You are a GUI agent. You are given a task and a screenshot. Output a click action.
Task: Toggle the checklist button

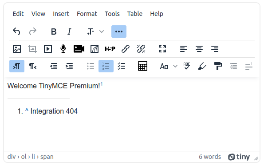pos(122,66)
